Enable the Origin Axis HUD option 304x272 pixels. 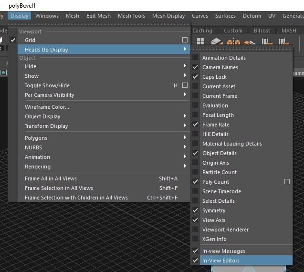click(215, 163)
